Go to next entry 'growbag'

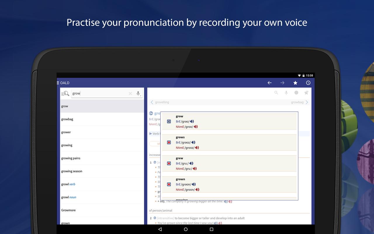tap(299, 102)
